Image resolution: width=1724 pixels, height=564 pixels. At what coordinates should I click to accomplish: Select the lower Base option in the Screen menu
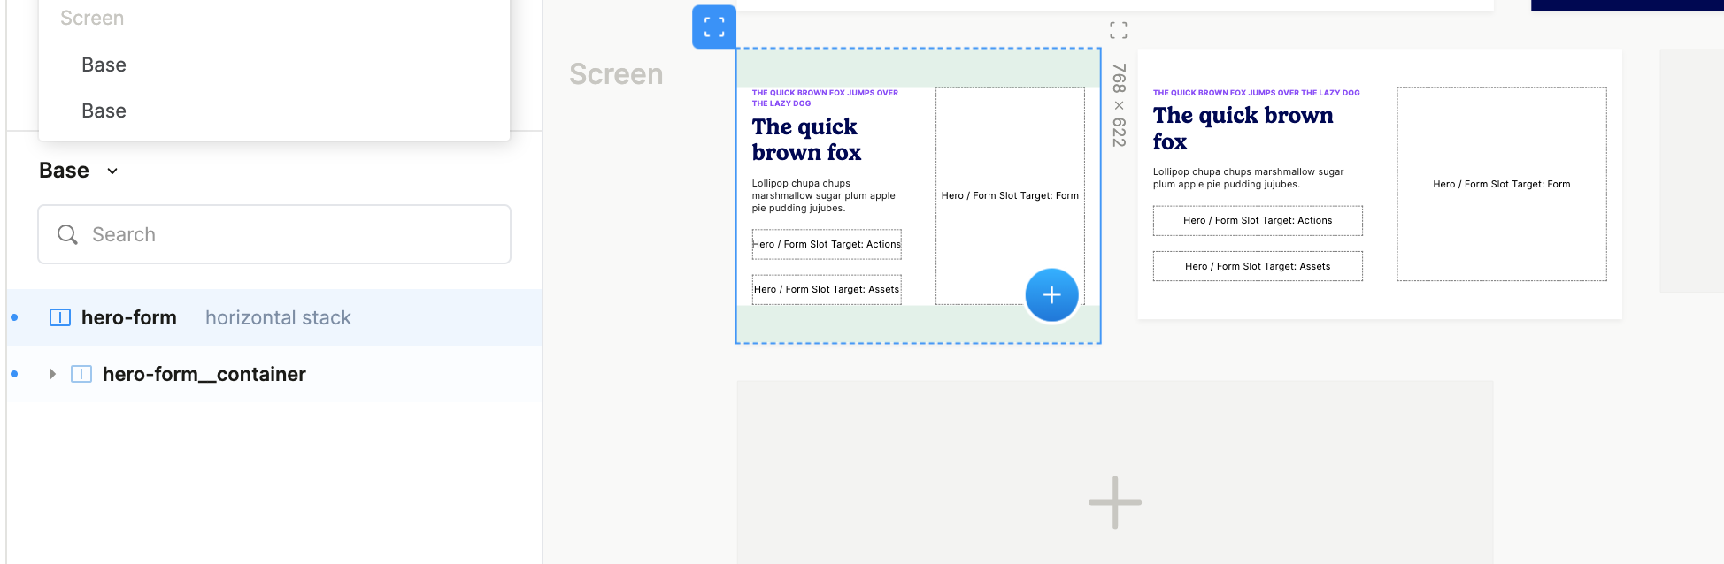tap(104, 111)
